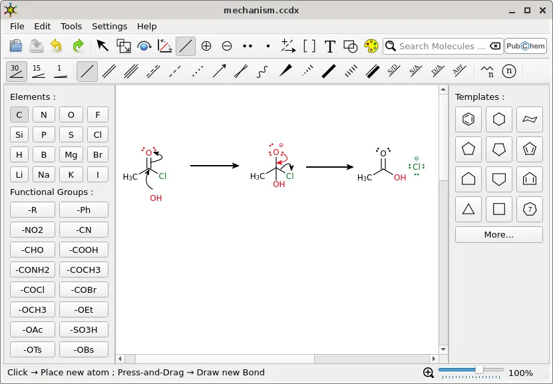Select the positive charge tool
The image size is (553, 384).
[x=206, y=46]
